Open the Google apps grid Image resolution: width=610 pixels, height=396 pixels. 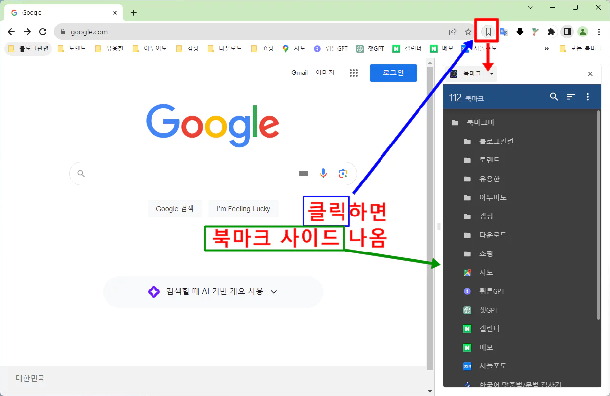point(353,73)
